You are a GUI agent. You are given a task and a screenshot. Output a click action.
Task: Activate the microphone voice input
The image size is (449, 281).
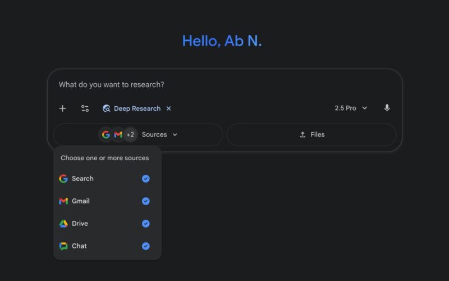387,108
